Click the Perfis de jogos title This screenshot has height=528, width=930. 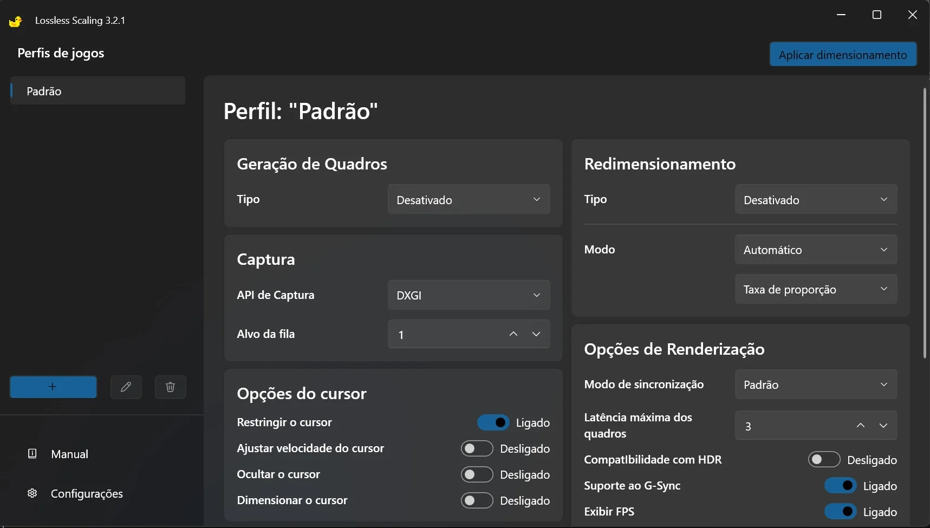[x=61, y=53]
